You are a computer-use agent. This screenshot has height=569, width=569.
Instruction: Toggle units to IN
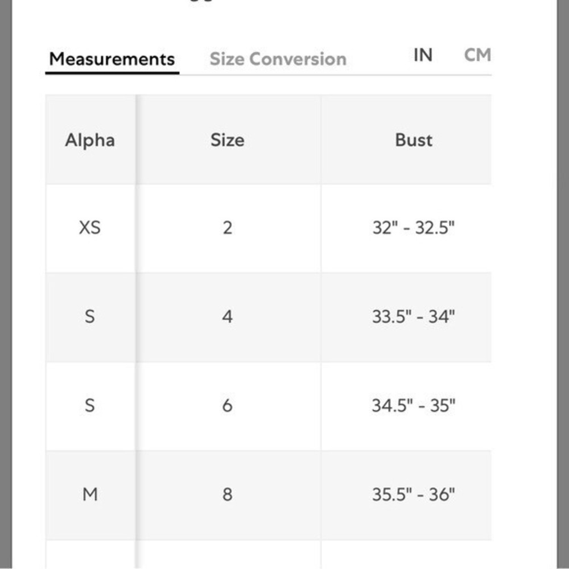[x=423, y=55]
